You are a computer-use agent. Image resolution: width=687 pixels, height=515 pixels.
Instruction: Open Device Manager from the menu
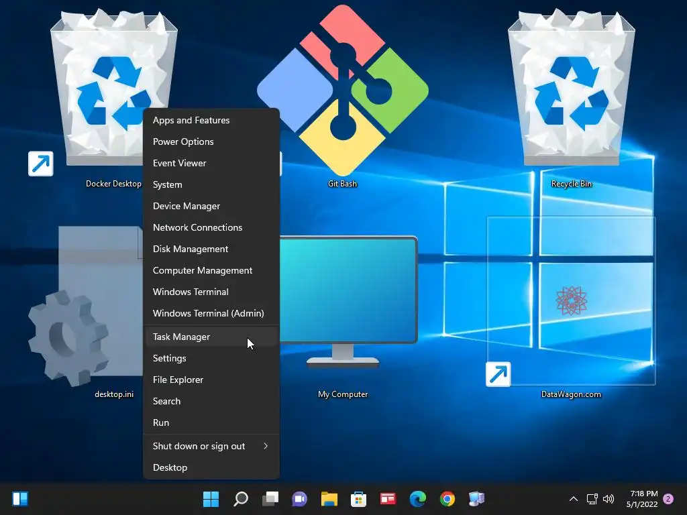(x=211, y=206)
